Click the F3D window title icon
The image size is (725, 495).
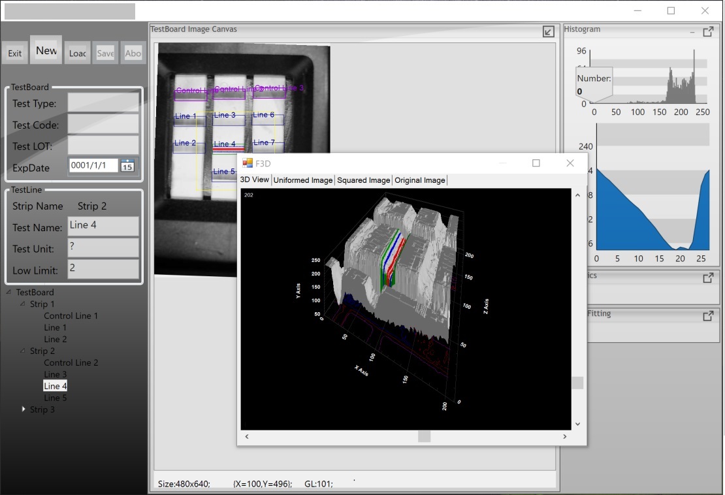pos(248,163)
